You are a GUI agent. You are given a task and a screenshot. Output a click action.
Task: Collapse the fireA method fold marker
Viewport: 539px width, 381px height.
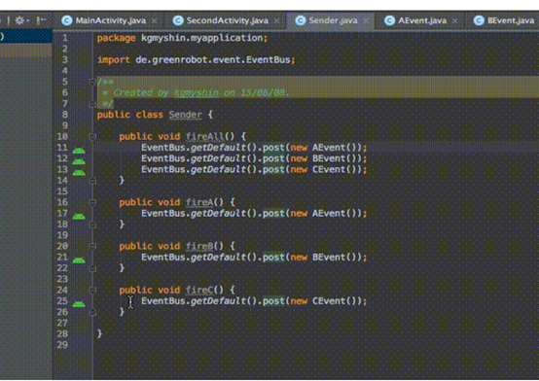[x=92, y=203]
